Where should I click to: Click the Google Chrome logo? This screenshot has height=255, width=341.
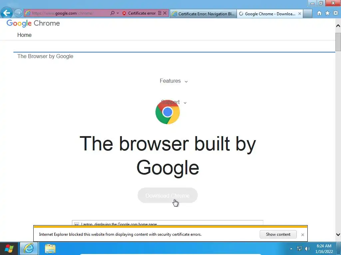tap(33, 23)
